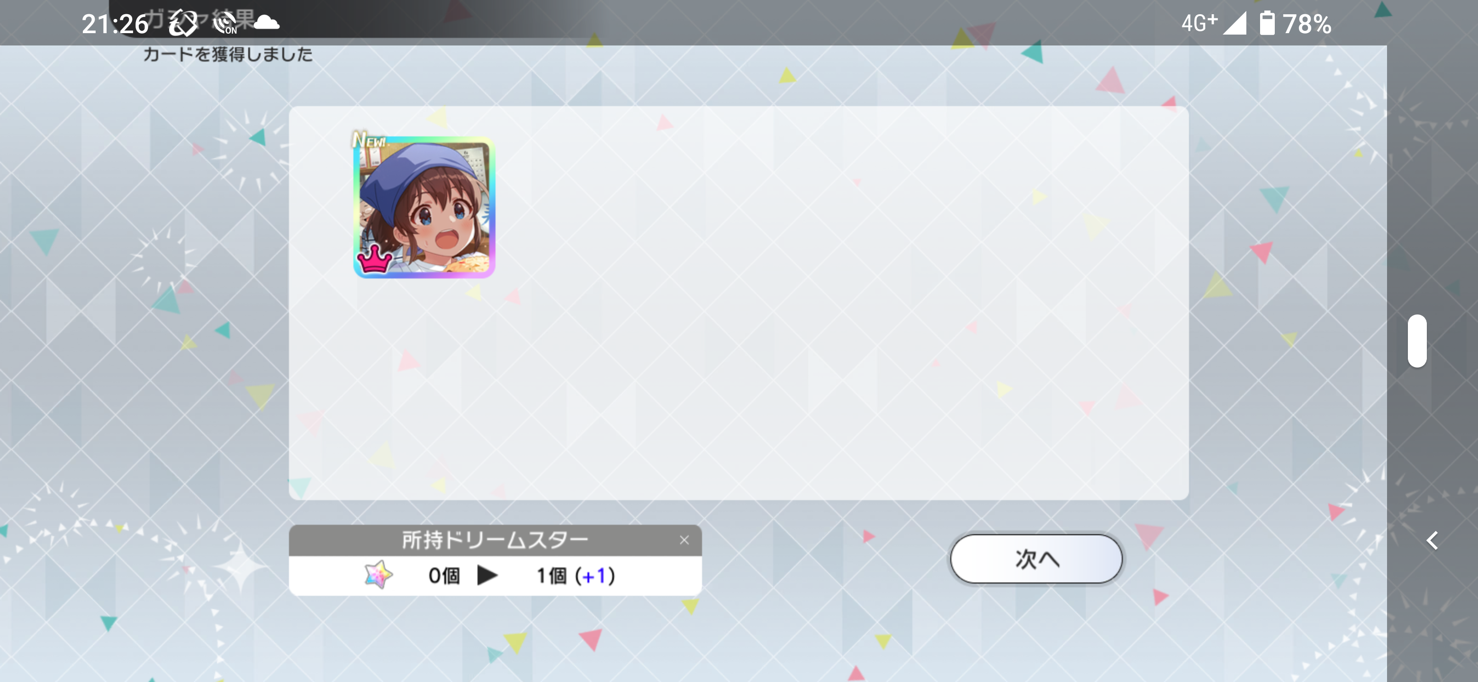The width and height of the screenshot is (1478, 682).
Task: Tap the back chevron on right edge
Action: coord(1432,540)
